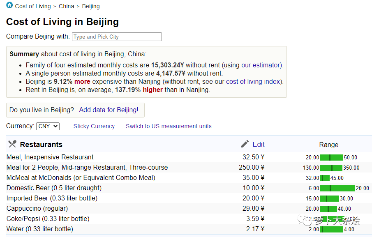Image resolution: width=372 pixels, height=237 pixels.
Task: Click the 9.12% comparison figure
Action: coord(63,82)
